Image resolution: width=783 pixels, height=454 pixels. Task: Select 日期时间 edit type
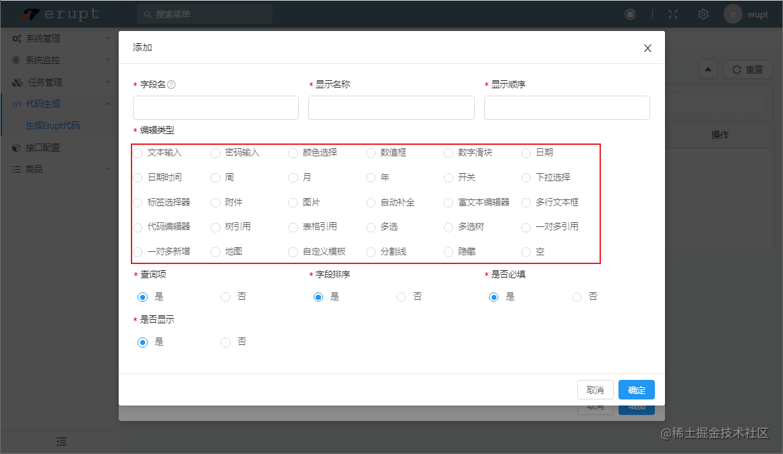point(138,178)
